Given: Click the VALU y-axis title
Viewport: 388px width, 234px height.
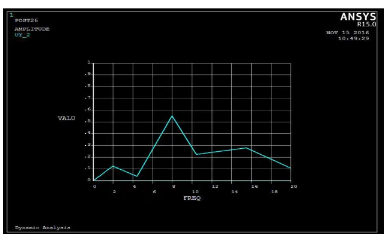Looking at the screenshot, I should click(67, 118).
